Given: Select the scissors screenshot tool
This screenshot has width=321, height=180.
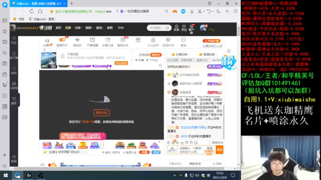Looking at the screenshot, I should pos(199,12).
